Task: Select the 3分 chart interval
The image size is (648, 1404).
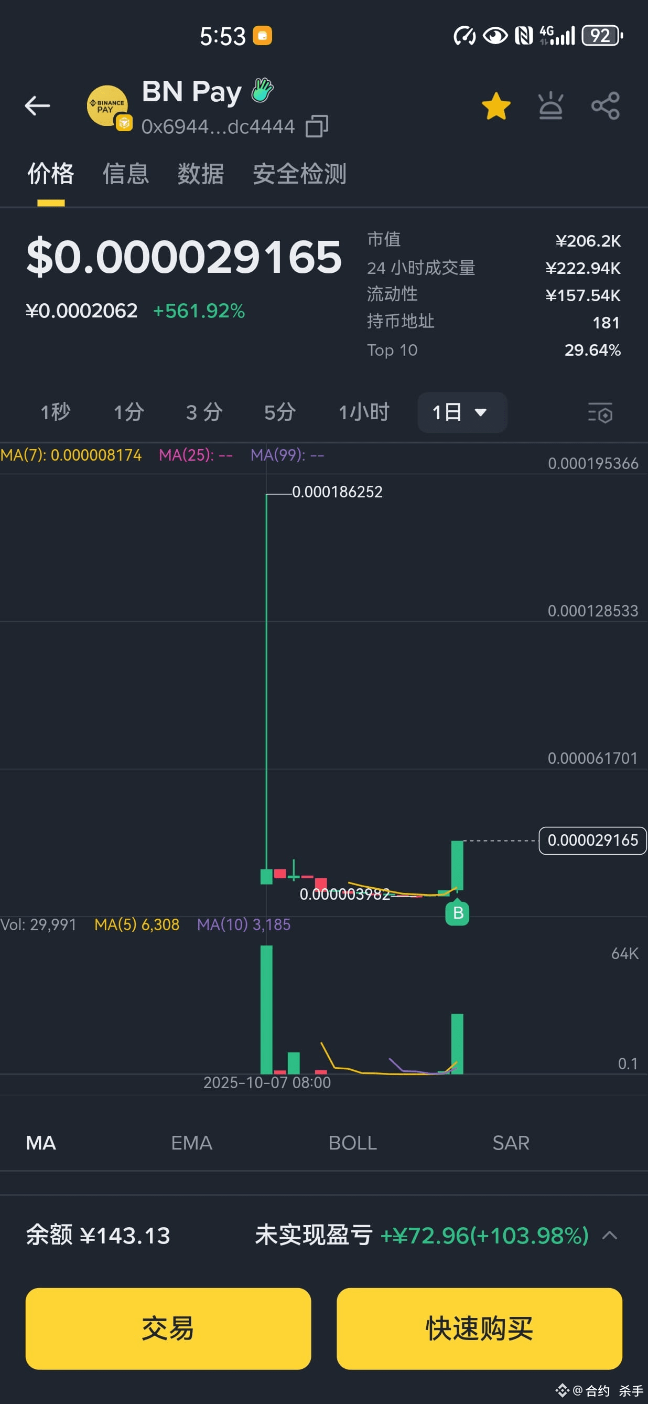Action: tap(204, 412)
